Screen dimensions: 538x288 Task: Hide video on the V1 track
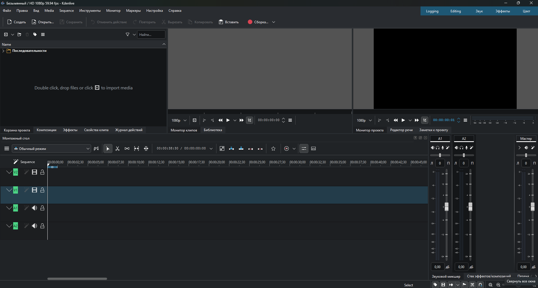pyautogui.click(x=34, y=190)
